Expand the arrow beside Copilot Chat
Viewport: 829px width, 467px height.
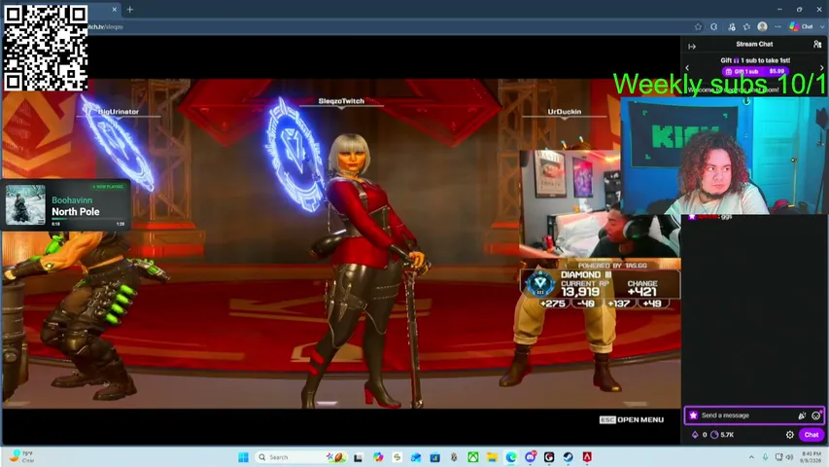coord(822,26)
